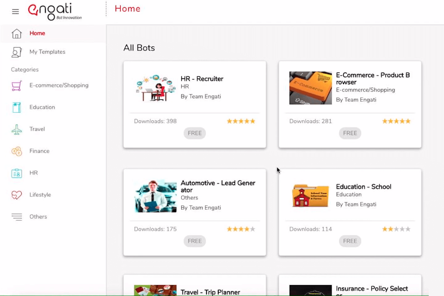Click FREE button on Automotive Lead Generator card
The image size is (444, 296).
(x=195, y=241)
